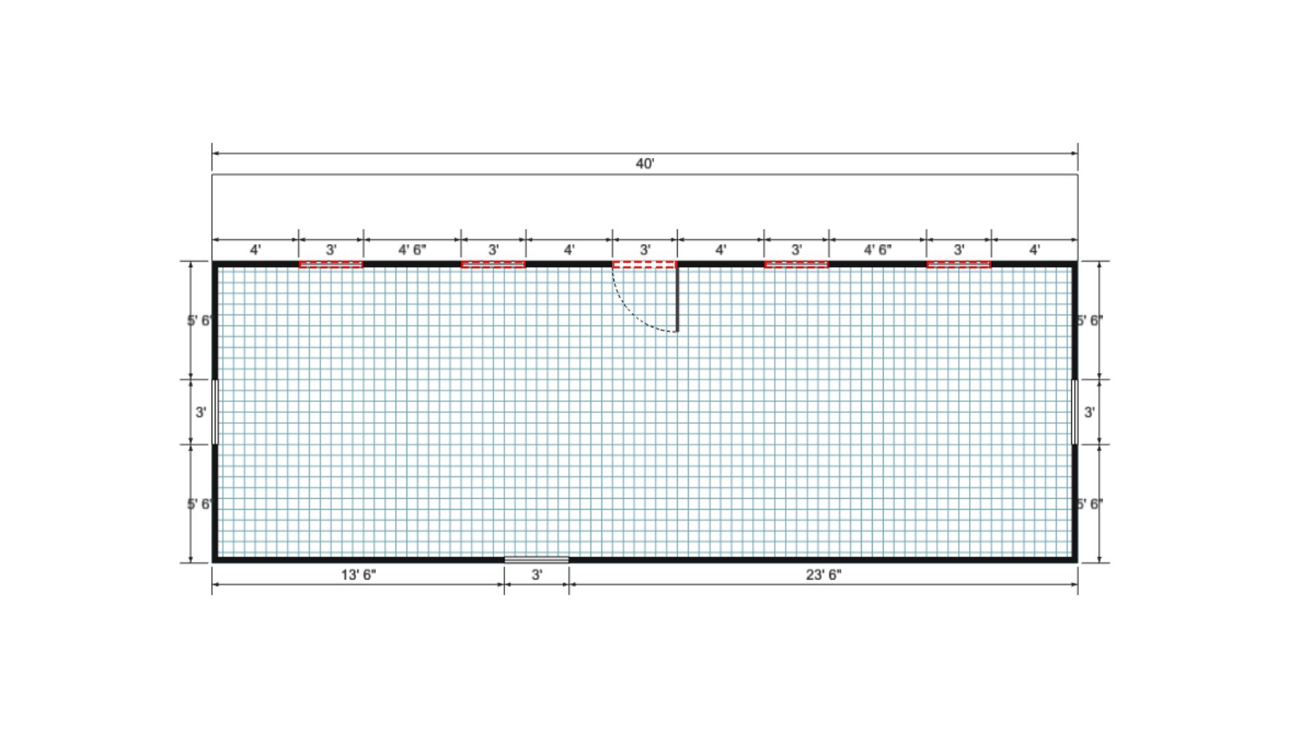Select the red dashed door opening on top wall
Screen dimensions: 1312x738
coord(644,264)
